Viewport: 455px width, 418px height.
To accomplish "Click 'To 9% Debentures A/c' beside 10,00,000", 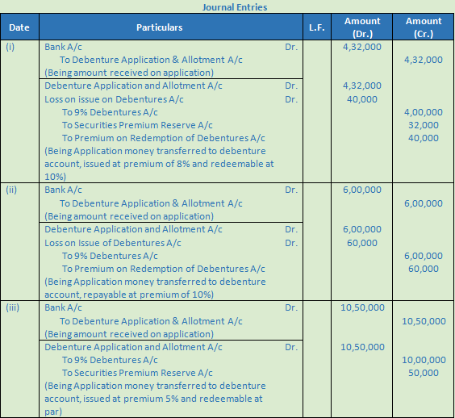I will [x=110, y=360].
